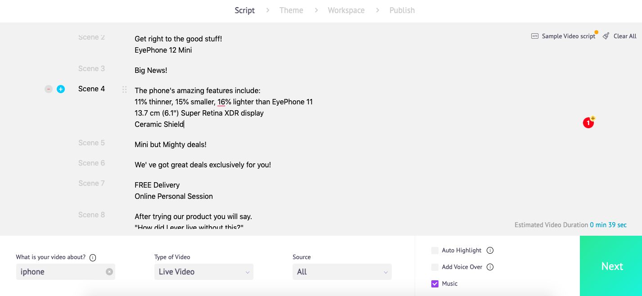Click the minus icon to remove Scene 4
The image size is (642, 296).
point(48,89)
